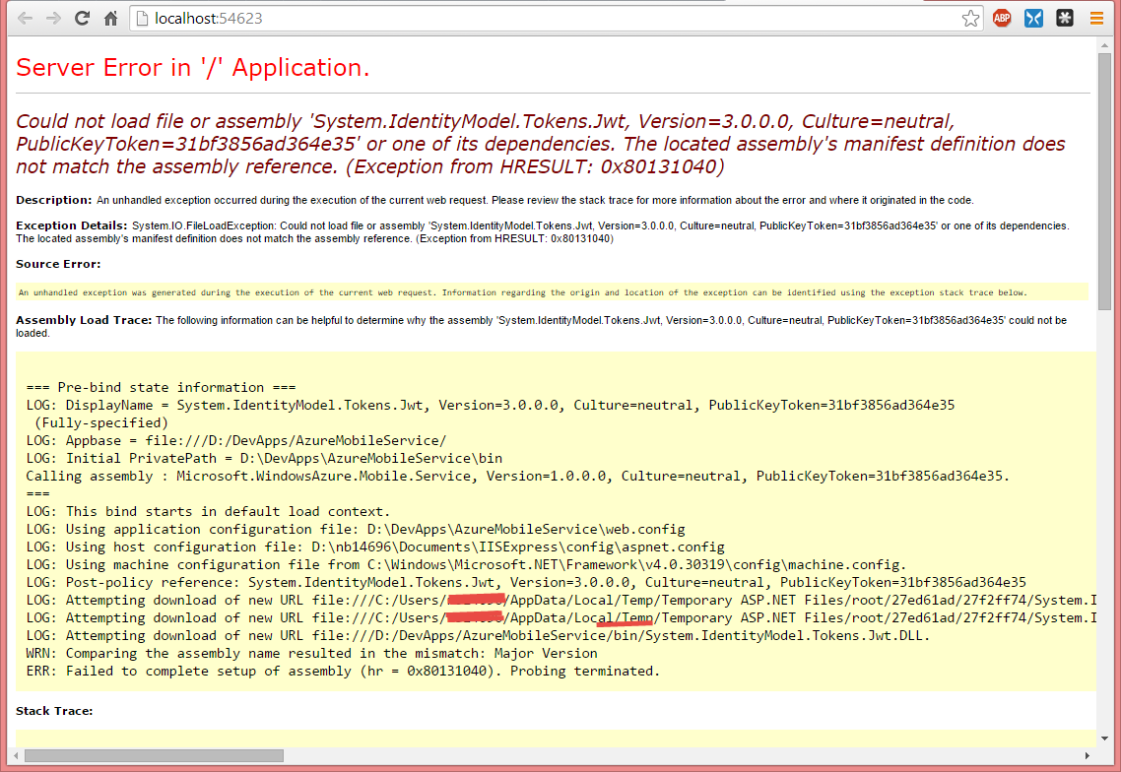Click the D:/DevApps bin Jwt.DLL download line

(x=479, y=635)
